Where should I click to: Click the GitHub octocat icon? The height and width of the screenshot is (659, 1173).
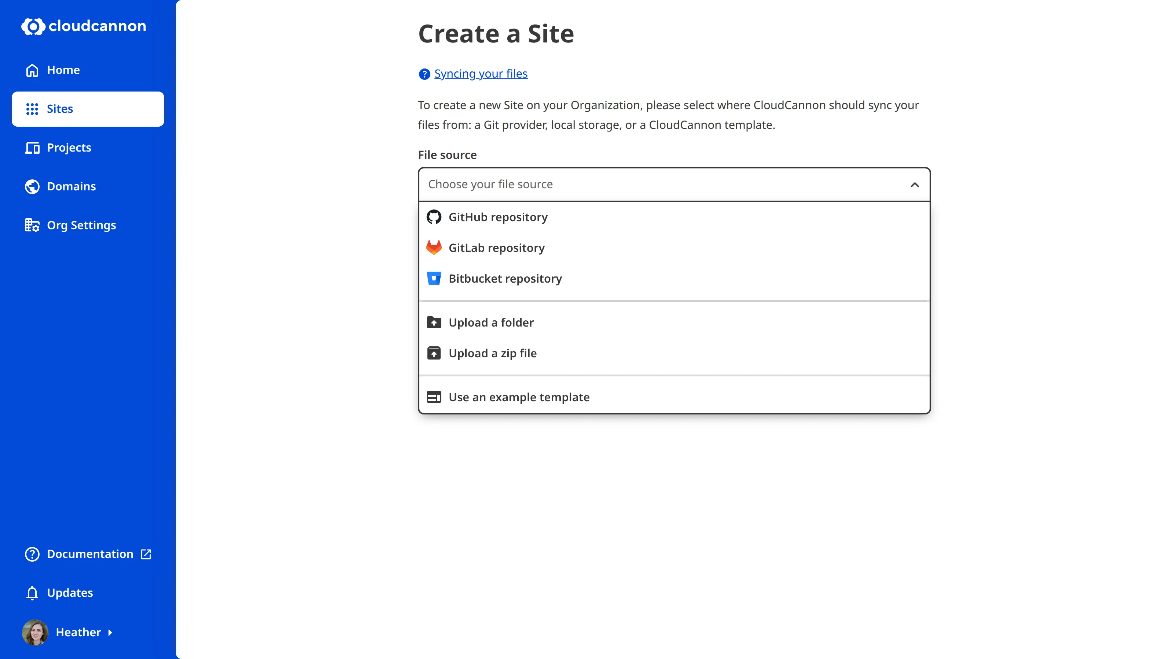(434, 217)
